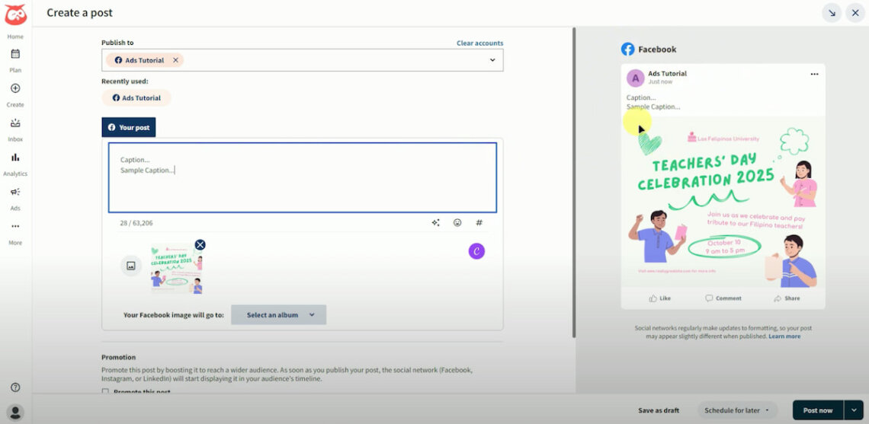Open the Inbox icon in sidebar
The image size is (869, 424).
point(15,123)
